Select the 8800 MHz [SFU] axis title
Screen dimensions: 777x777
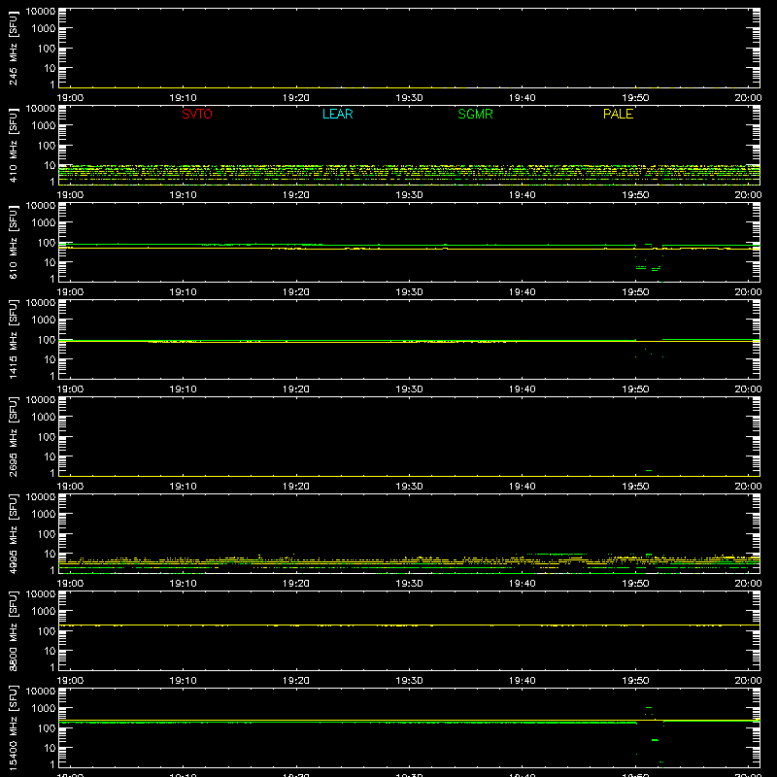click(14, 630)
